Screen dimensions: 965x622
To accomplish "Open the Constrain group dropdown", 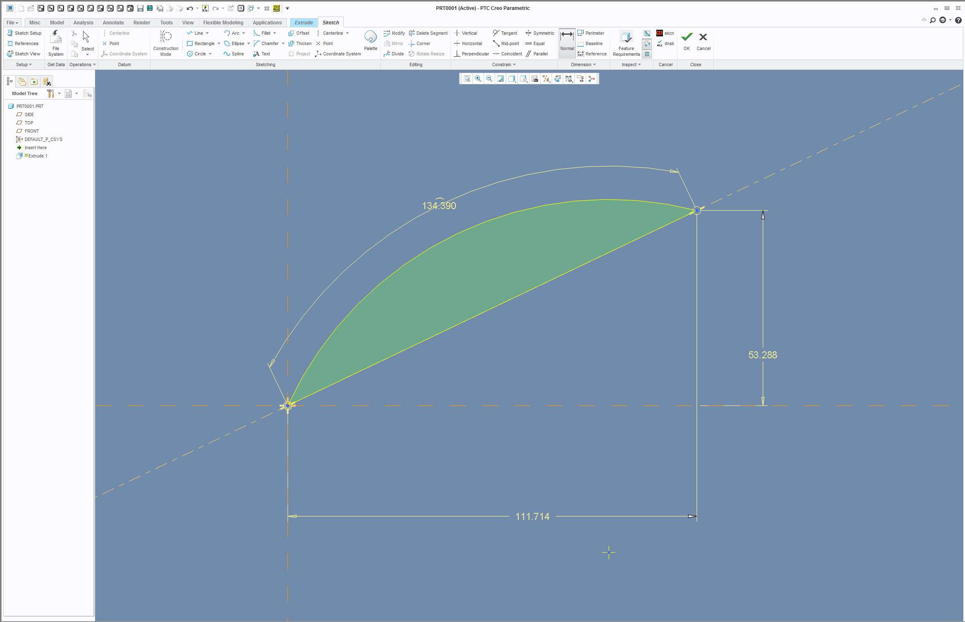I will (504, 64).
